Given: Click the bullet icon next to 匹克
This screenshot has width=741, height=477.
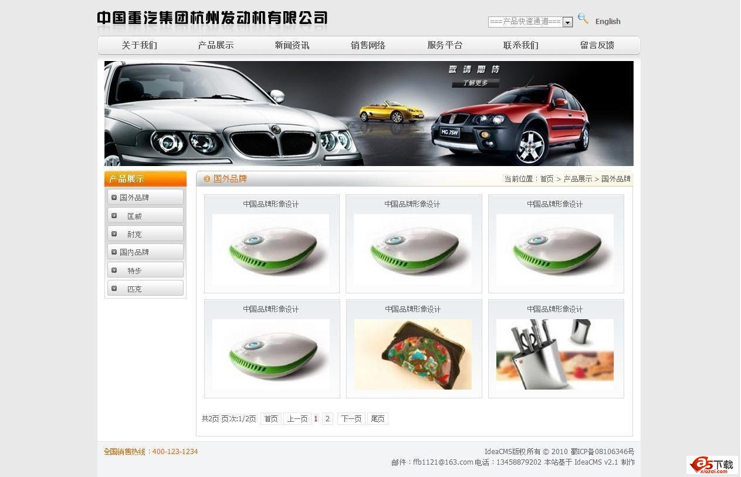Looking at the screenshot, I should (x=114, y=289).
